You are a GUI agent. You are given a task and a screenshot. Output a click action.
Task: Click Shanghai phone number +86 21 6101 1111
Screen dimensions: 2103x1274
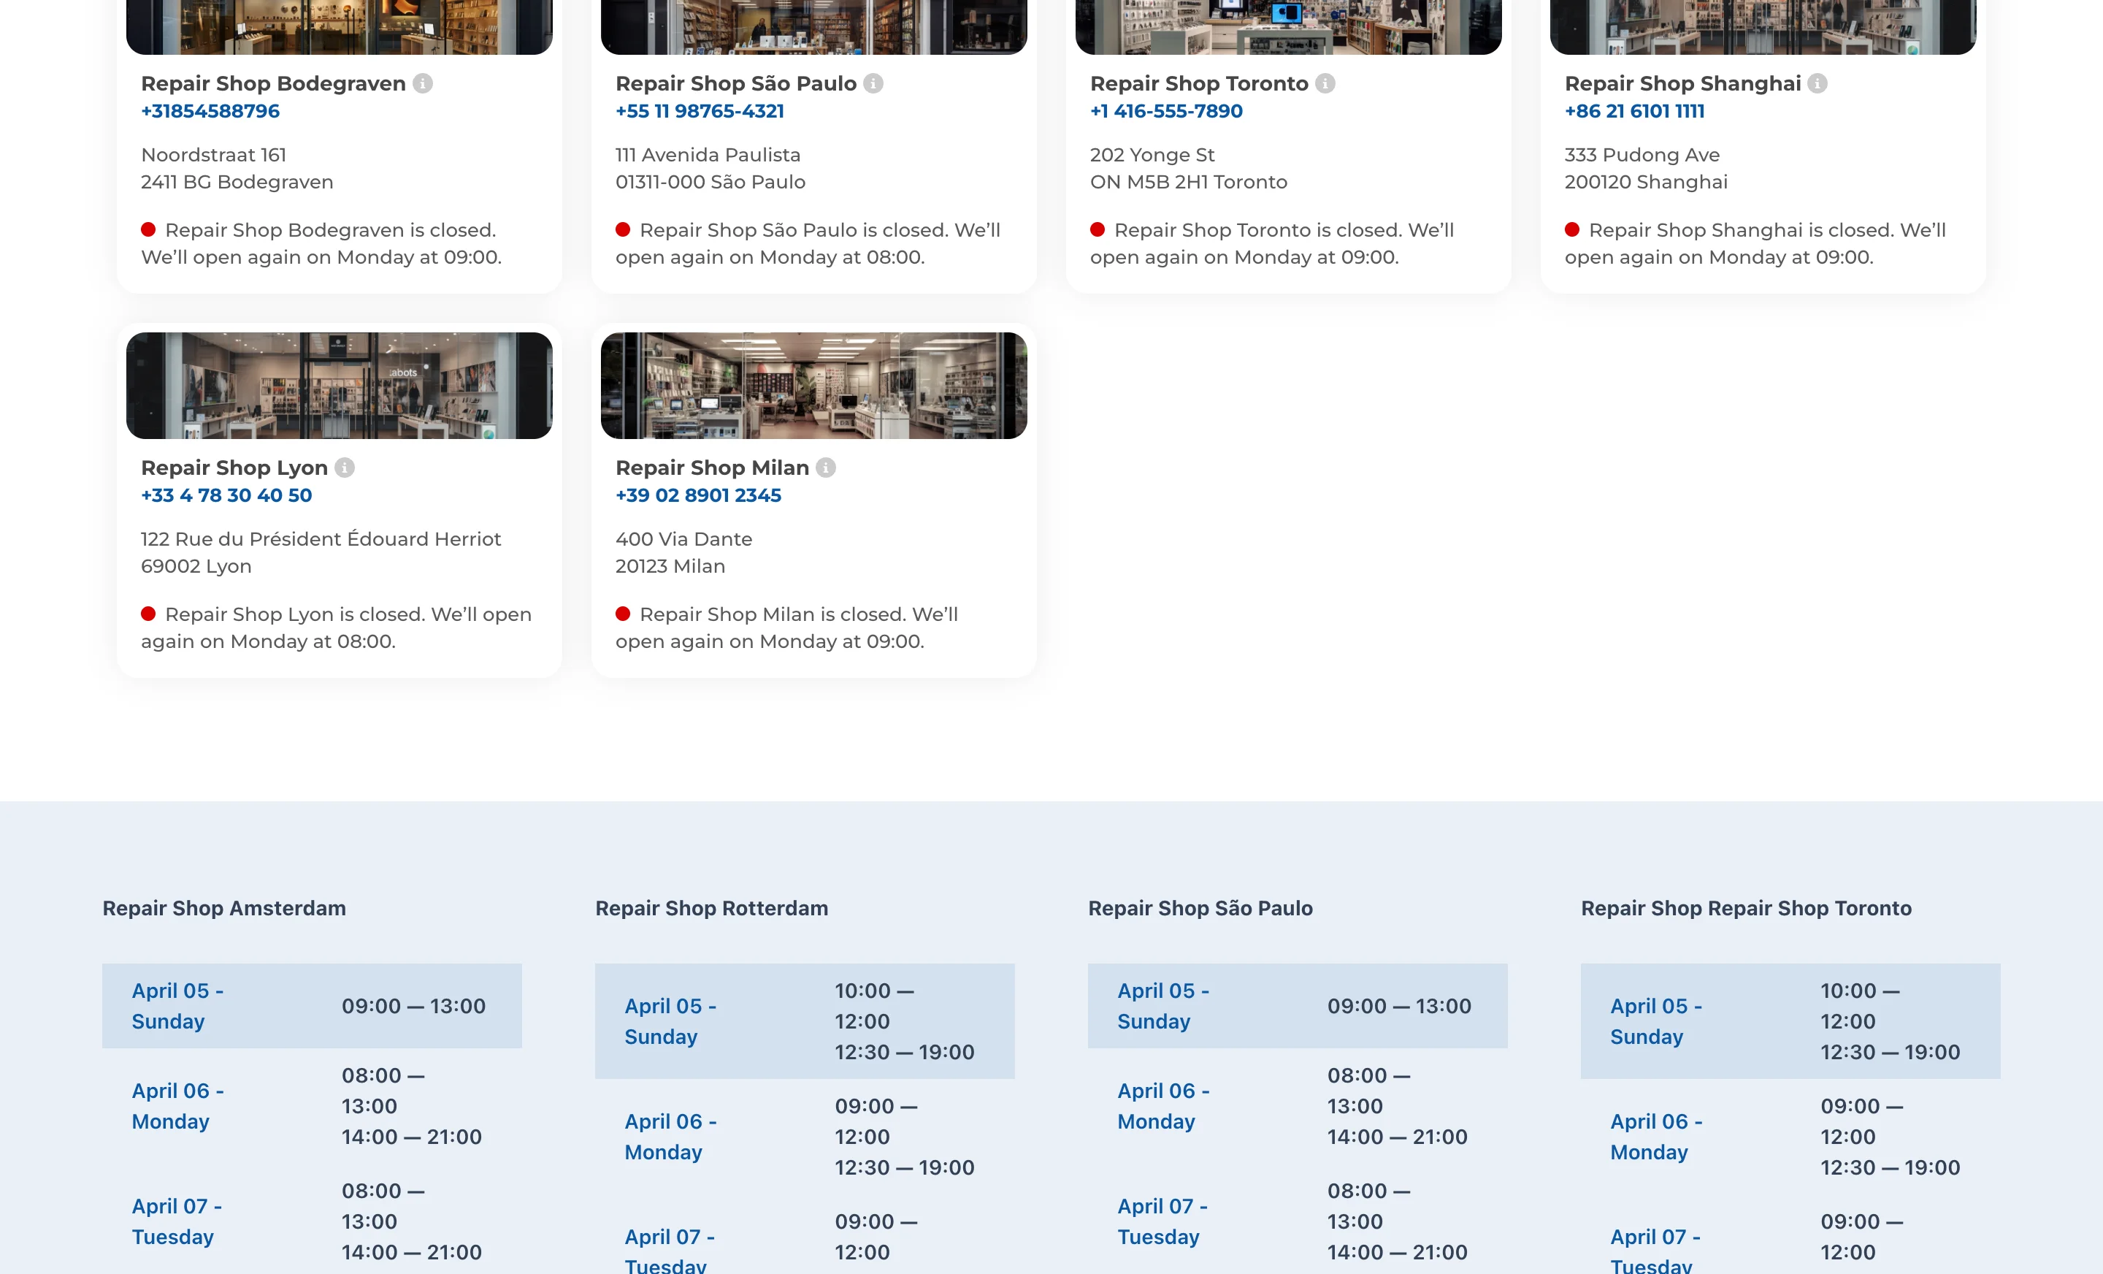(x=1633, y=111)
